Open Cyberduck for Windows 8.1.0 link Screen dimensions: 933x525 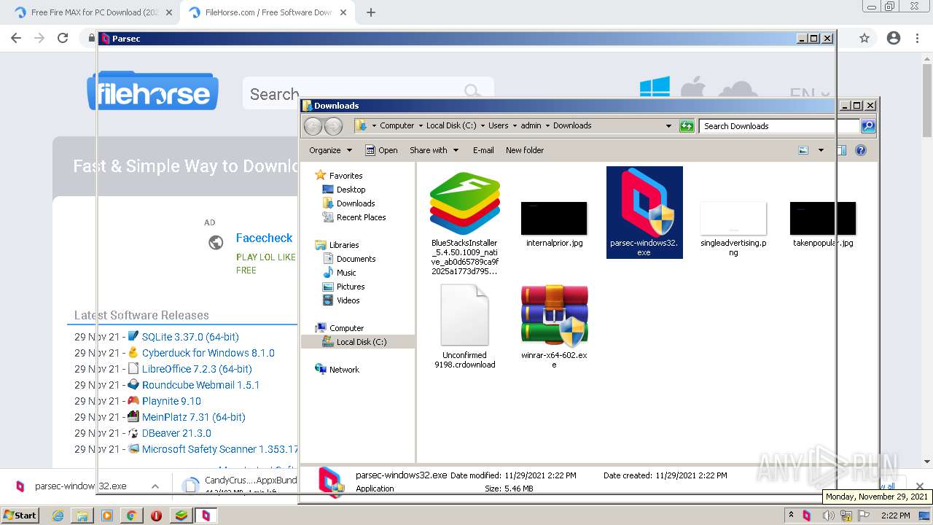click(x=208, y=353)
